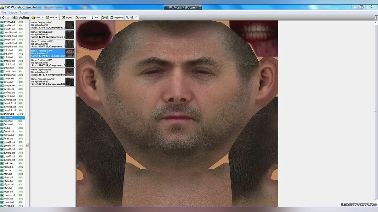Select dwfolc.txd in the file list
The width and height of the screenshot is (378, 212).
13,89
